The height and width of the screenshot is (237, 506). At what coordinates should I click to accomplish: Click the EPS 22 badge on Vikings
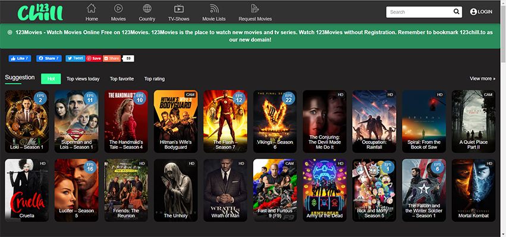[288, 98]
